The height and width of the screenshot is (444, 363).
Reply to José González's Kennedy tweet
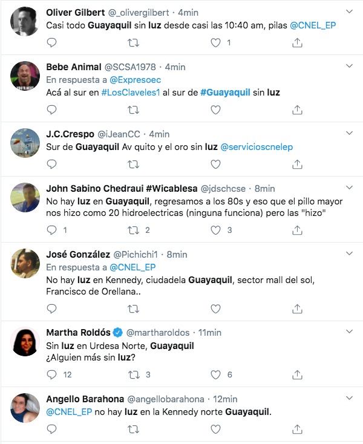pyautogui.click(x=51, y=309)
